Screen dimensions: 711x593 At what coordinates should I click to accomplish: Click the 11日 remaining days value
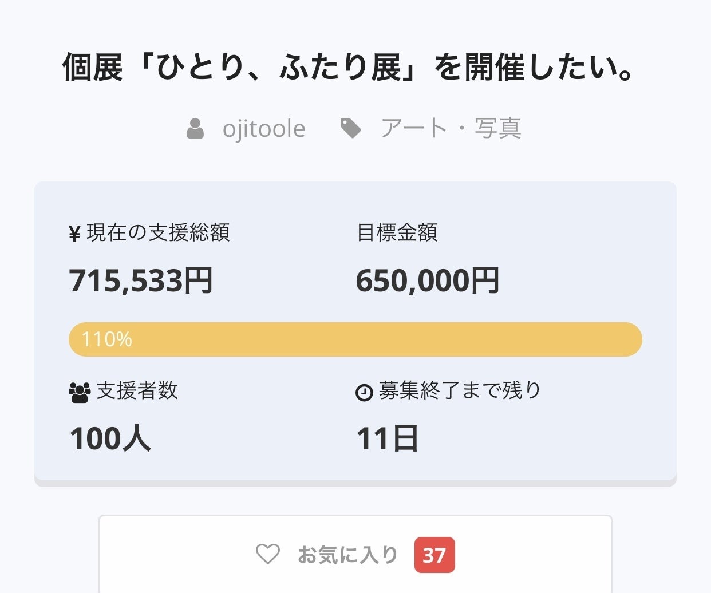[387, 439]
